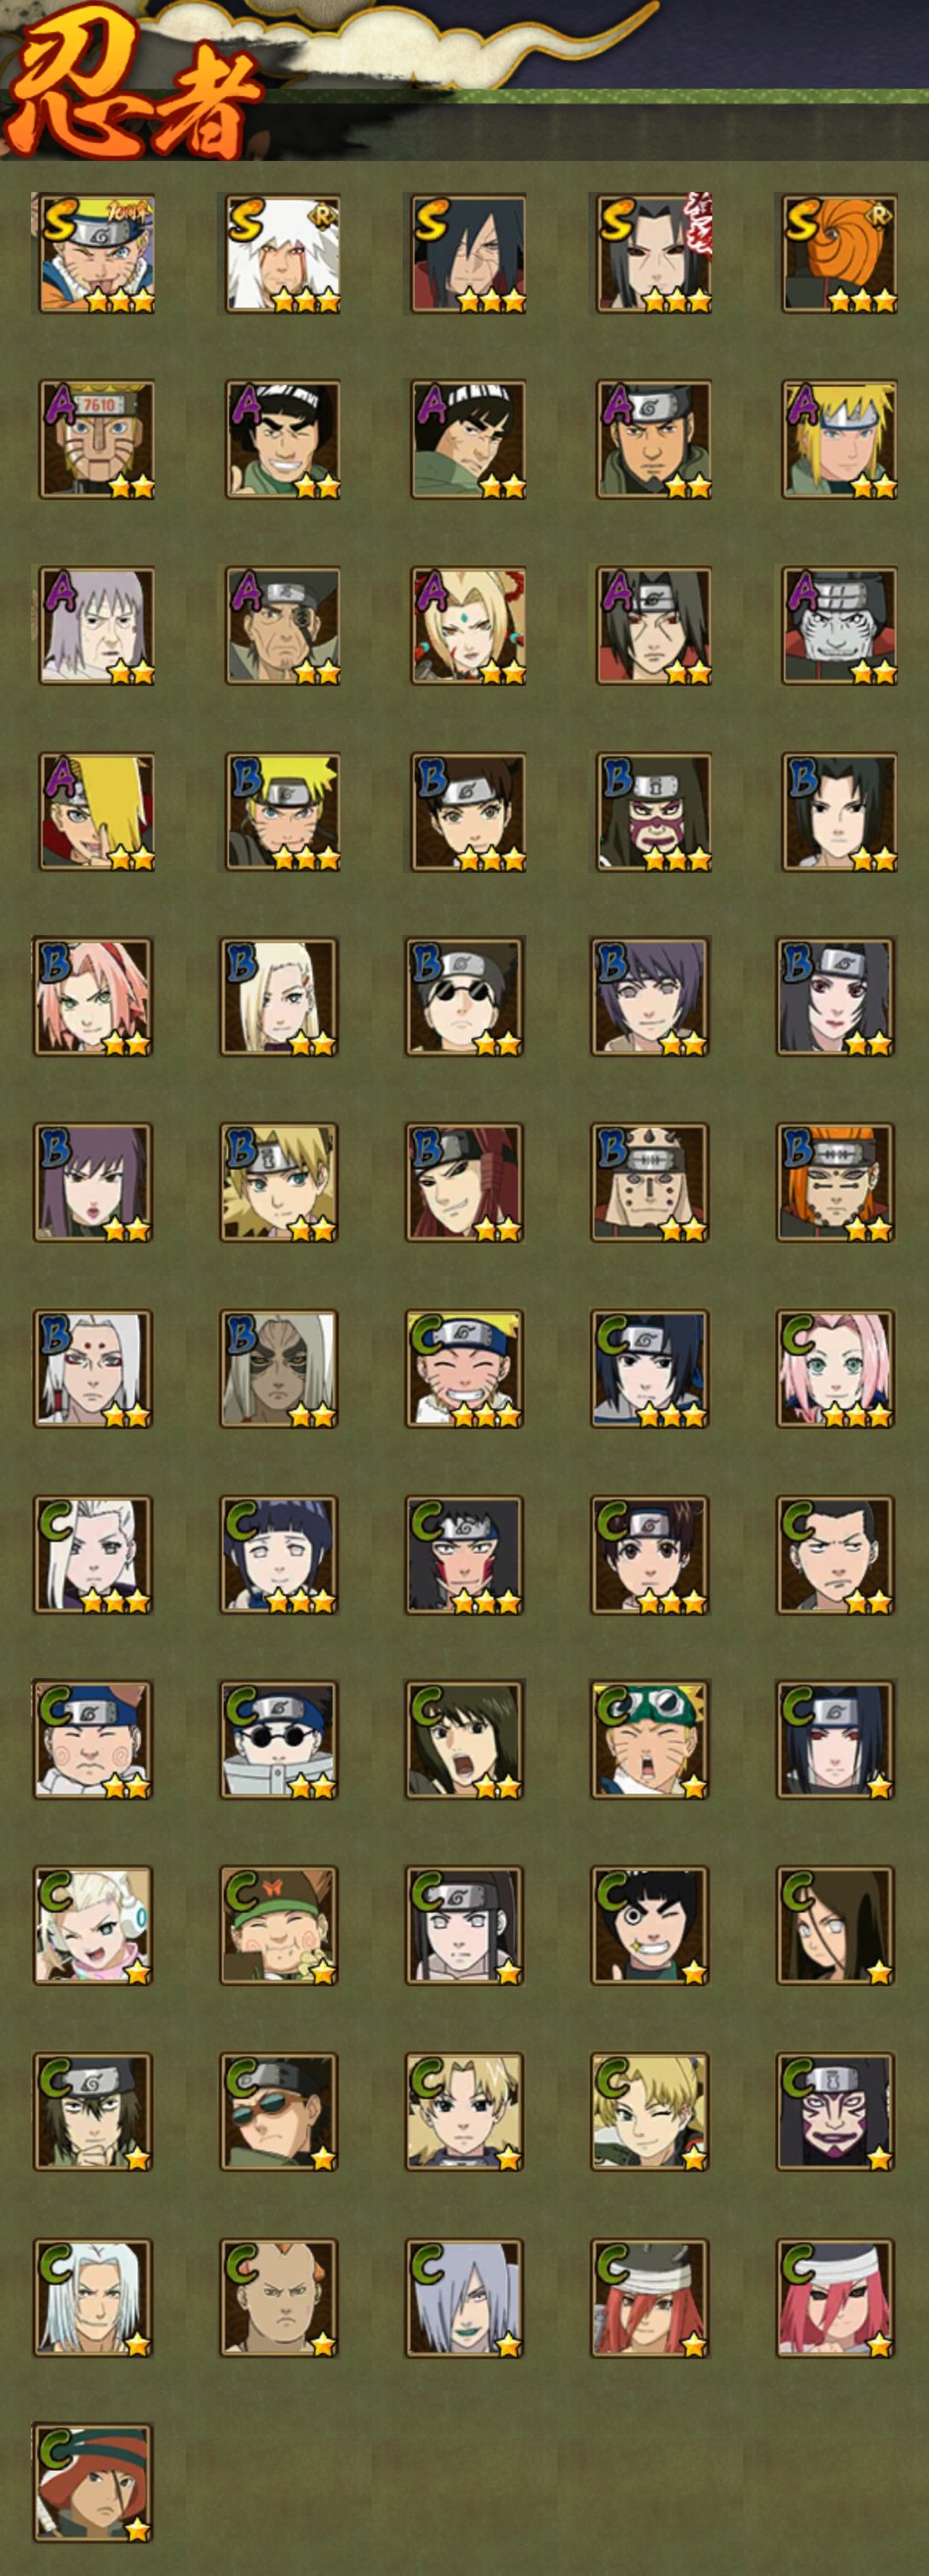Choose the C-rank Hinata with dark blue hair
The image size is (929, 2576).
279,1555
